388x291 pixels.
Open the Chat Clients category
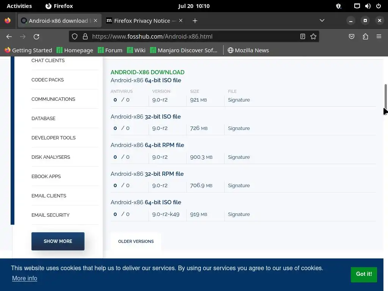pos(48,61)
